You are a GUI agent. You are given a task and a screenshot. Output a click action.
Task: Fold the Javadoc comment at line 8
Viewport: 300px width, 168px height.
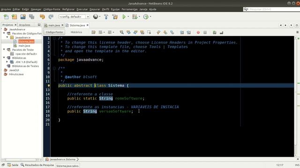point(54,68)
